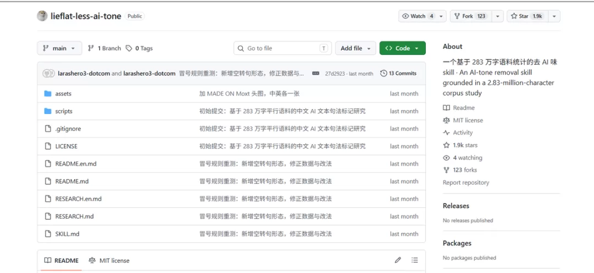Click the first larashero3-dotcom author link
The height and width of the screenshot is (273, 594).
click(x=84, y=73)
